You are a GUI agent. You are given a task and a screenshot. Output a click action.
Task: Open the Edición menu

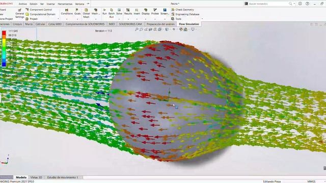click(34, 4)
